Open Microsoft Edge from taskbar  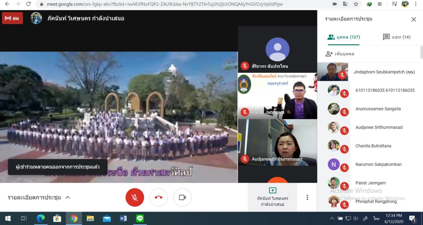[41, 218]
